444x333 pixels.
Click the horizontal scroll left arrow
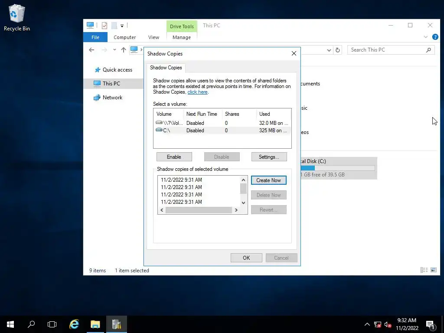click(x=162, y=210)
